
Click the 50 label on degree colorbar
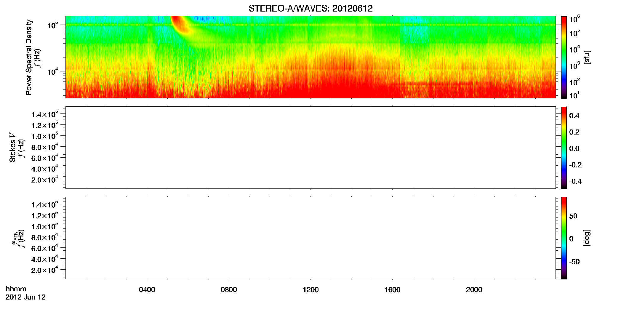pos(573,216)
